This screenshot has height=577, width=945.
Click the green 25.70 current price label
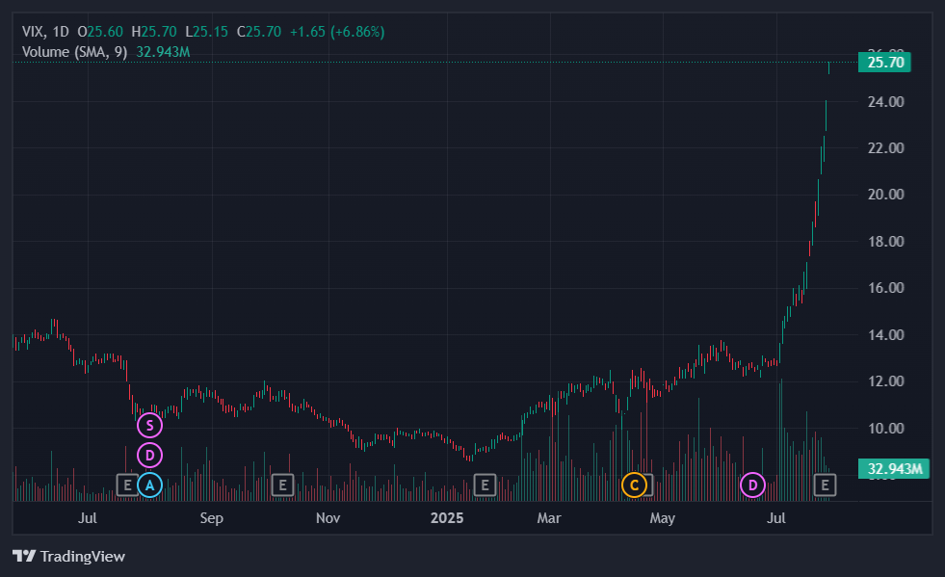point(884,62)
